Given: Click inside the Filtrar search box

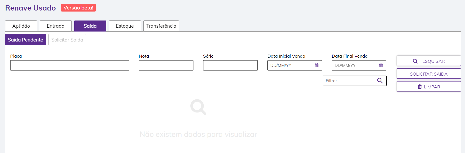Looking at the screenshot, I should [x=348, y=81].
